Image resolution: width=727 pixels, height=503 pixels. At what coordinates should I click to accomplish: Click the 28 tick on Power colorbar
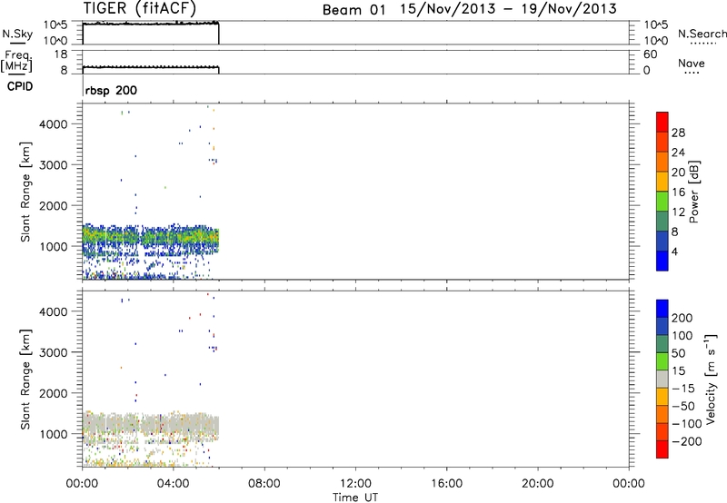678,133
